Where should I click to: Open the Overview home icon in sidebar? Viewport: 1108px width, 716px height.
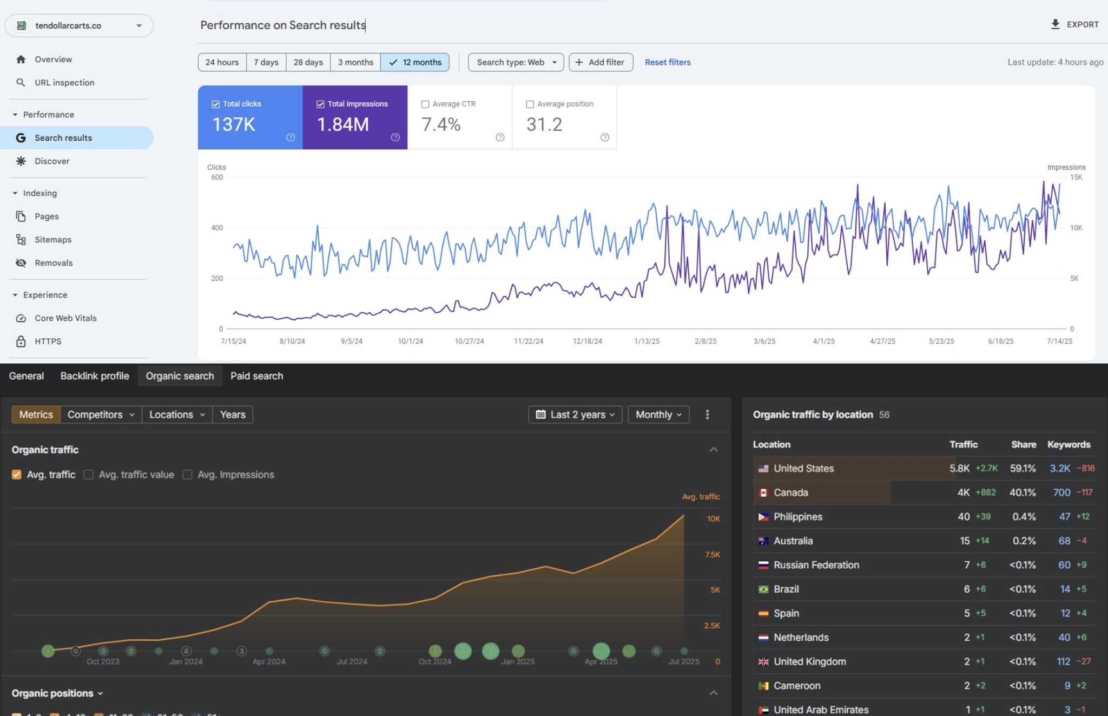point(20,59)
